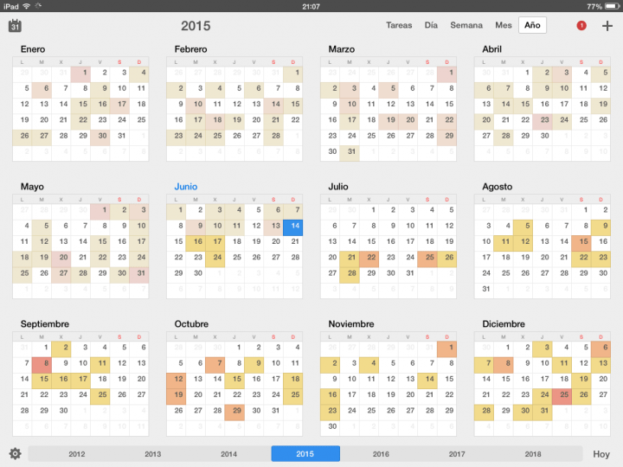The image size is (623, 467).
Task: Tap the Hoy button
Action: coord(601,454)
